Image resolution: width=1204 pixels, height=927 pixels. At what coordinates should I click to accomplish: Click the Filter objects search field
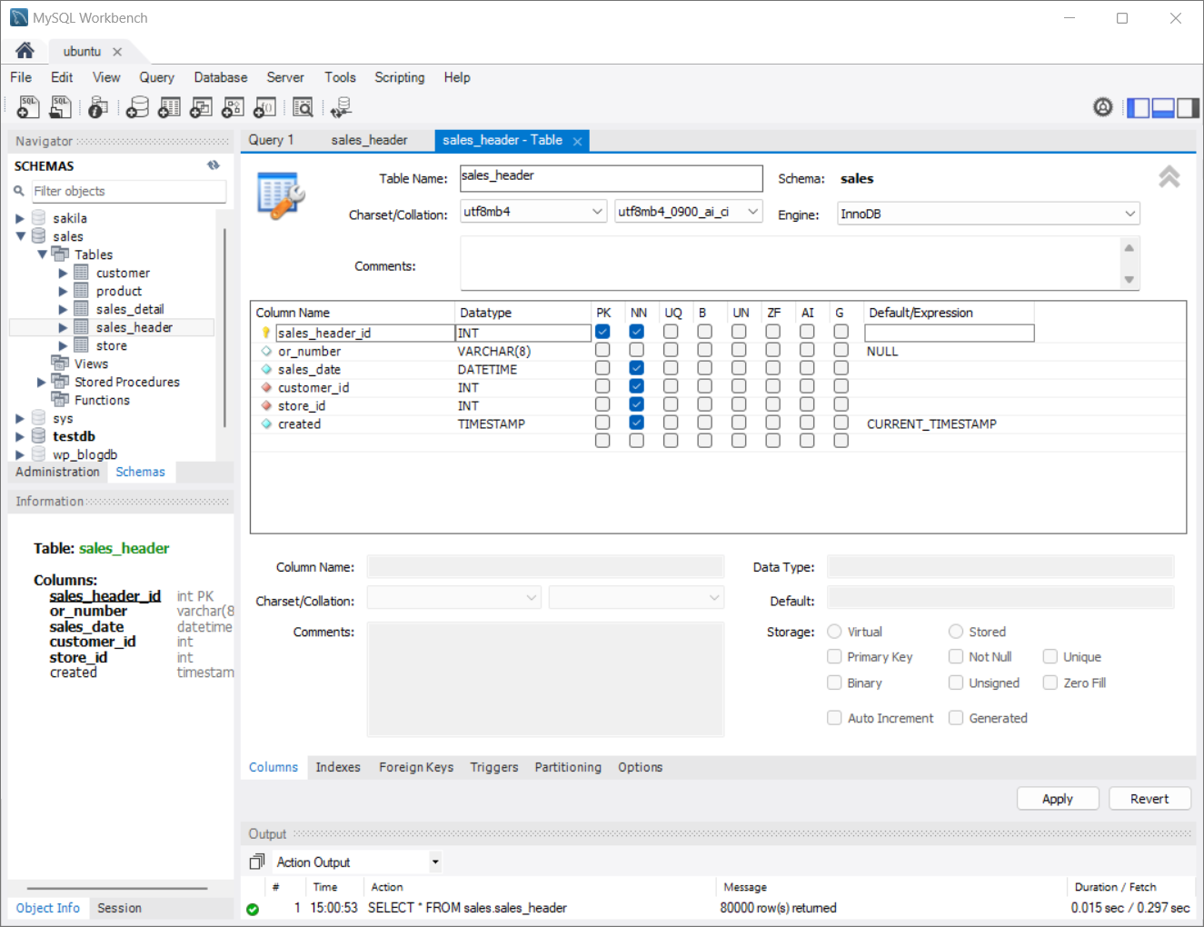click(x=128, y=191)
